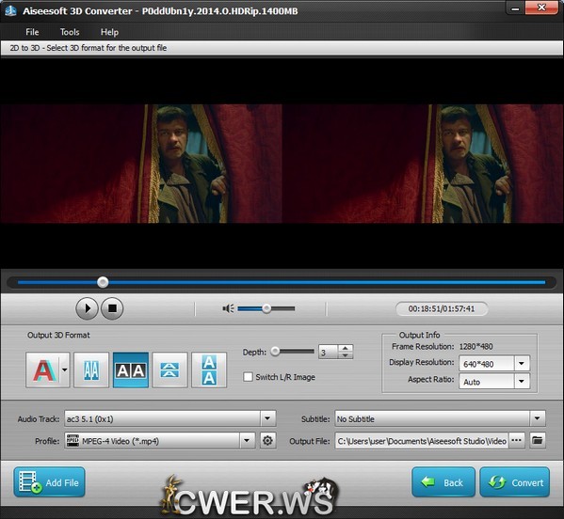Click the Aiseesoft app icon in title bar
Viewport: 564px width, 519px height.
pyautogui.click(x=10, y=11)
